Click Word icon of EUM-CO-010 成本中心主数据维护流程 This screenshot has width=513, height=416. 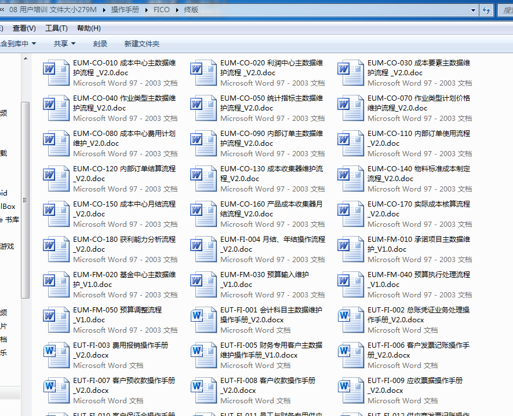pos(56,72)
